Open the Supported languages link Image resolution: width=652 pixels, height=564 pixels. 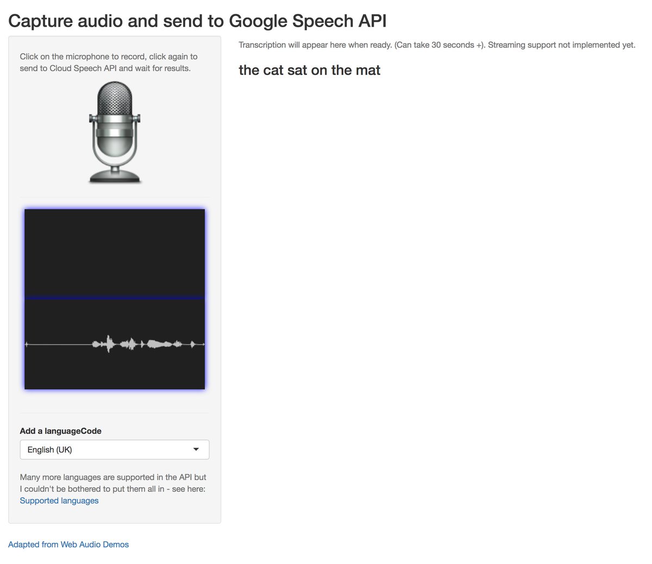tap(59, 500)
